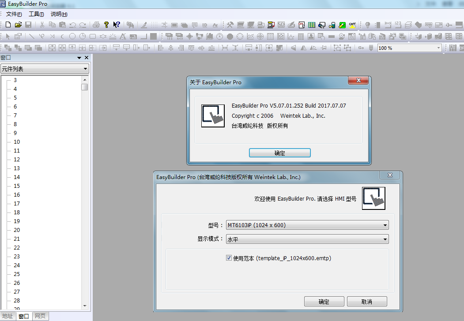Switch to the 地址 tab
The height and width of the screenshot is (321, 464).
8,316
